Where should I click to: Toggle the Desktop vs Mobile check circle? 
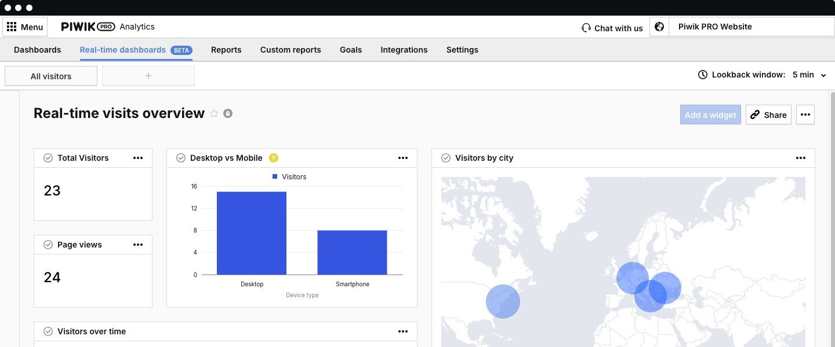pos(181,158)
